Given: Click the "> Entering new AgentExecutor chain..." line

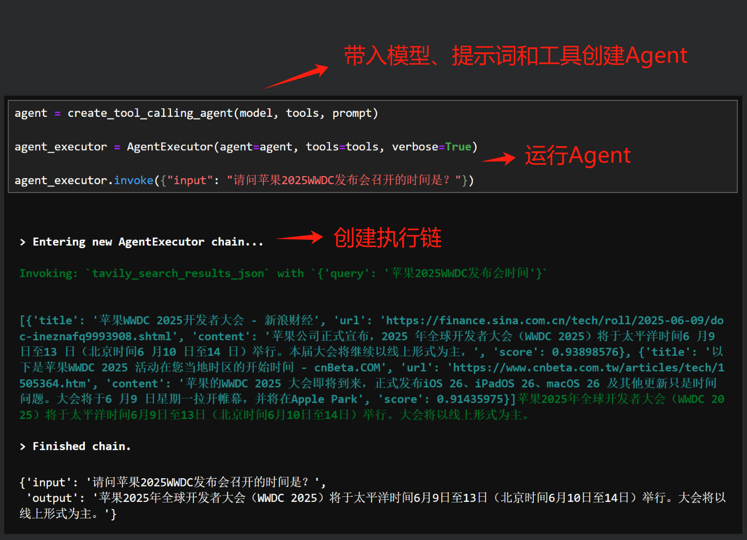Looking at the screenshot, I should 142,242.
